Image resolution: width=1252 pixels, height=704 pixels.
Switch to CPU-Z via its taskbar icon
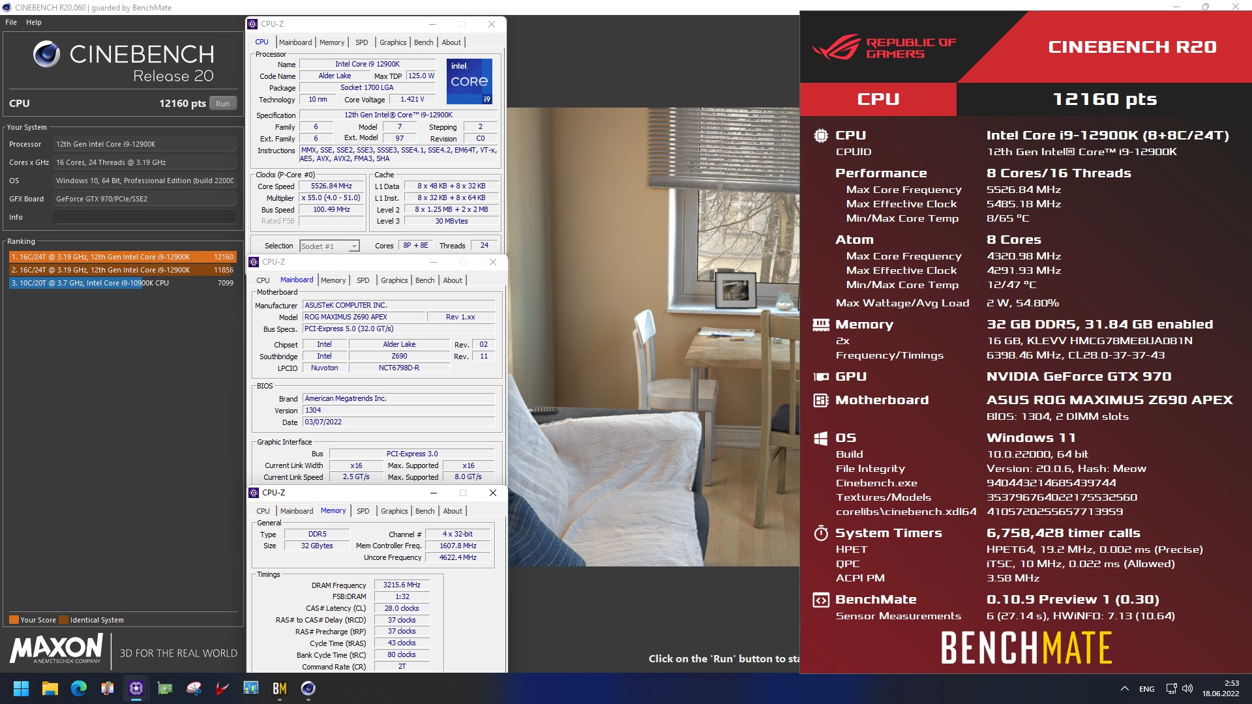click(x=136, y=688)
